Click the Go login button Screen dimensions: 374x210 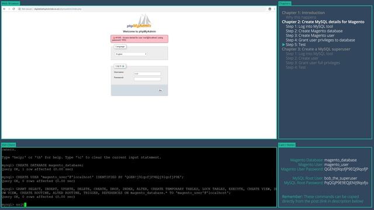160,90
